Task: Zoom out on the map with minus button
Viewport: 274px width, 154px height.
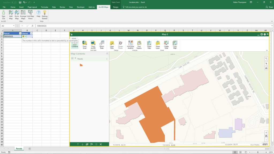Action: pyautogui.click(x=266, y=140)
